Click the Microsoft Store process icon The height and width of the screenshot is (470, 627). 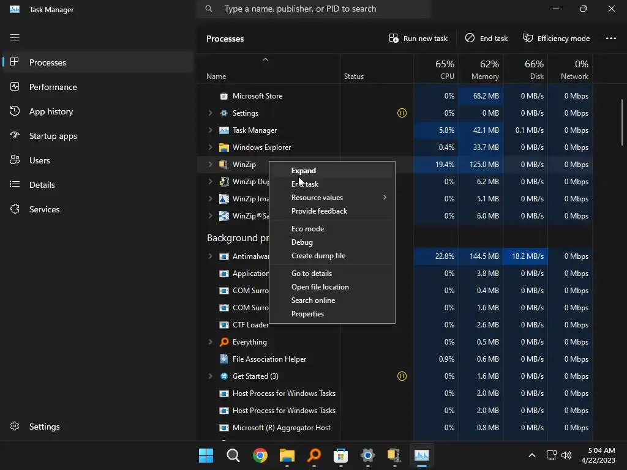pos(224,96)
